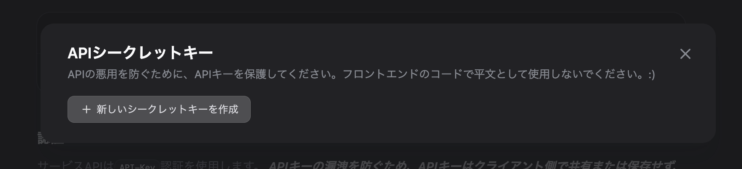Viewport: 742px width, 169px height.
Task: Click dimmed API-Key code badge behind dialog
Action: (137, 166)
